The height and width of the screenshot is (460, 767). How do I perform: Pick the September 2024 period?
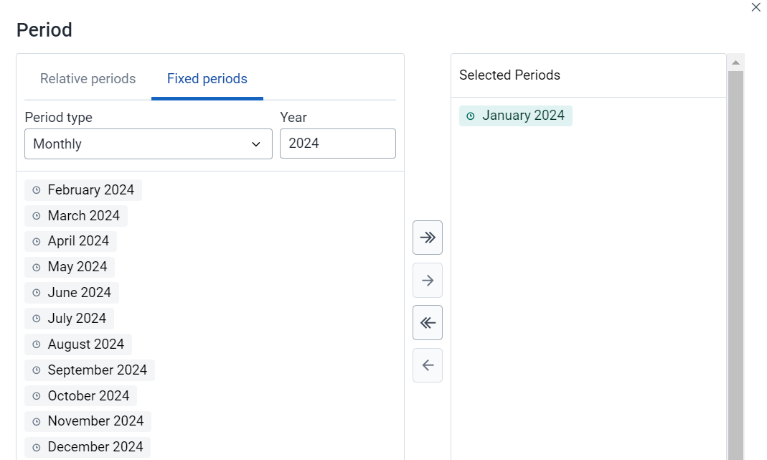coord(90,370)
